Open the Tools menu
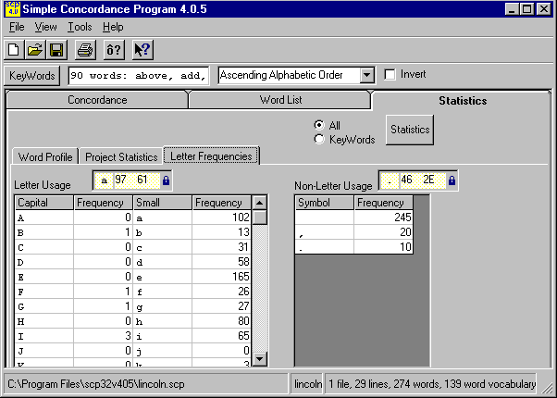This screenshot has width=557, height=398. click(x=80, y=27)
